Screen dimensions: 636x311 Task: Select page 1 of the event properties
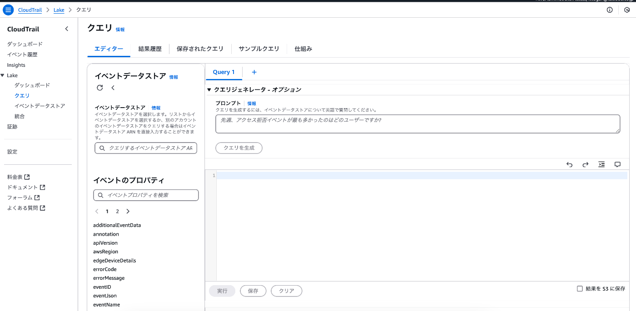click(x=107, y=211)
